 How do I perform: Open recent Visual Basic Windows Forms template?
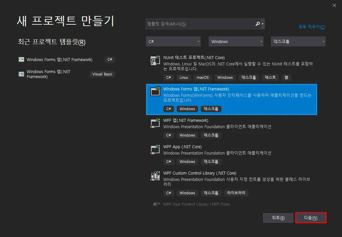pos(48,74)
